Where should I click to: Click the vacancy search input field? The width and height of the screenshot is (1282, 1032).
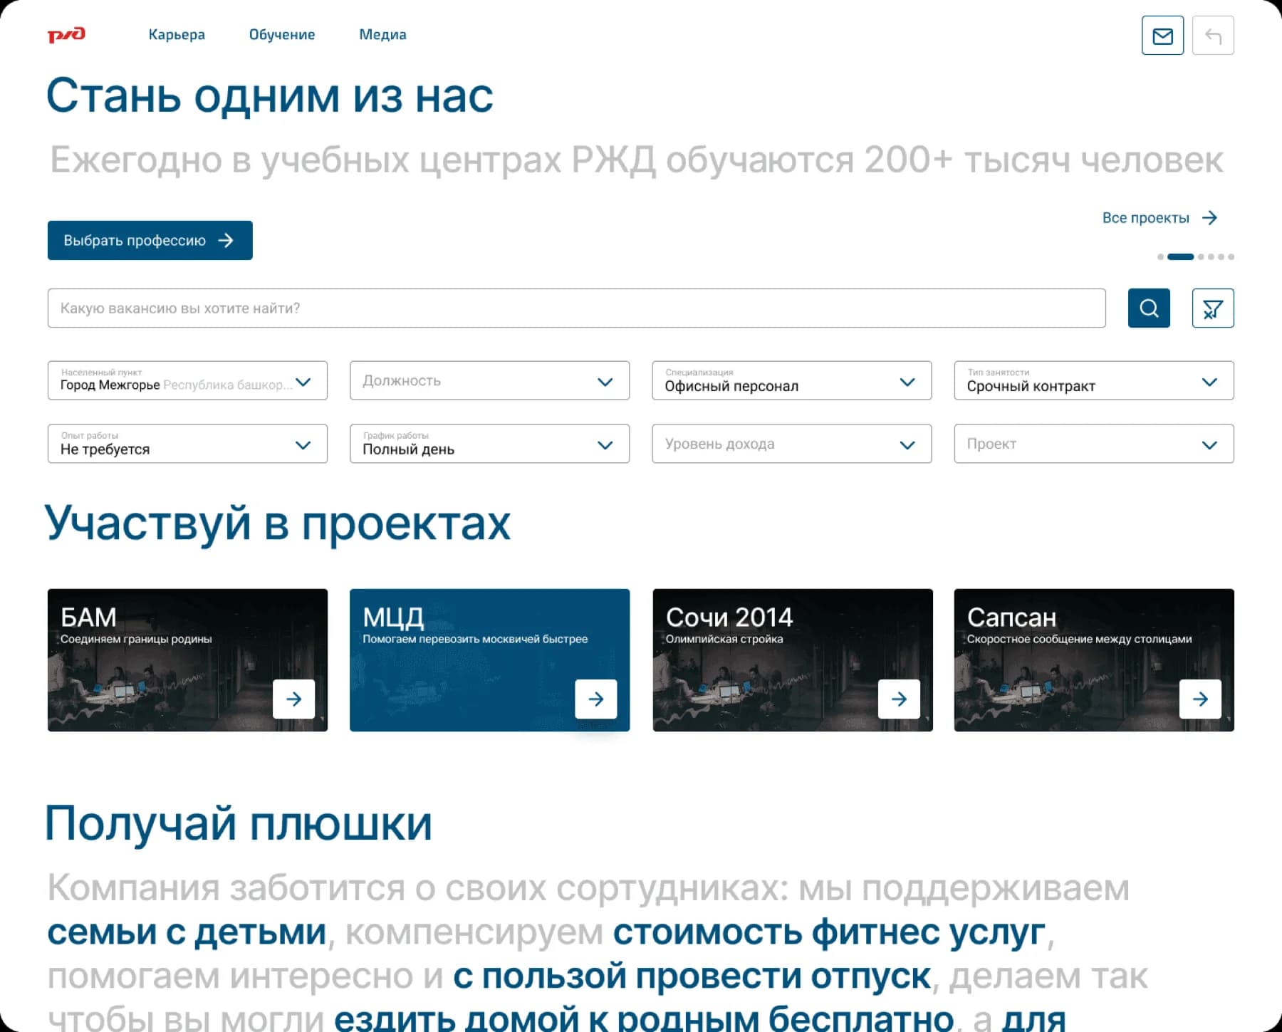click(499, 308)
